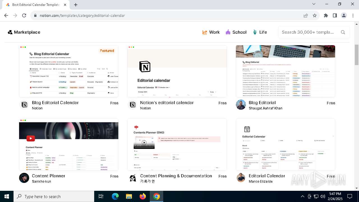The image size is (359, 202).
Task: Open the Notion Marketplace logo icon
Action: coord(10,32)
